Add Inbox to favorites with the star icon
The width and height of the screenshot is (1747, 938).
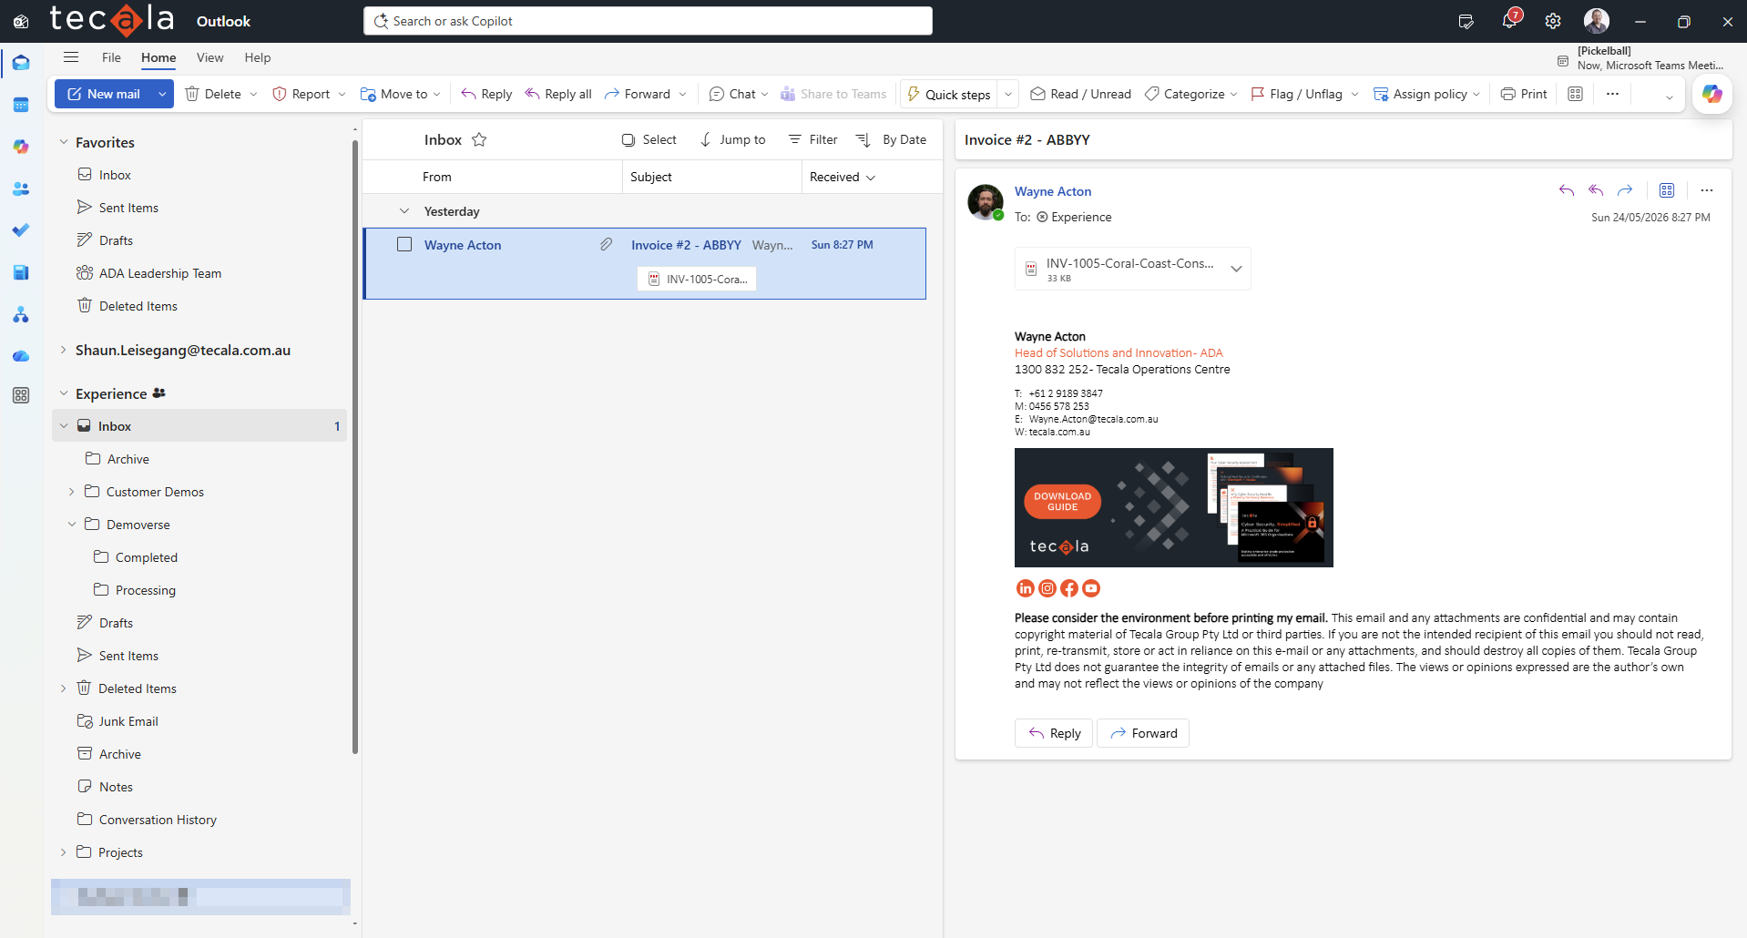(x=479, y=139)
